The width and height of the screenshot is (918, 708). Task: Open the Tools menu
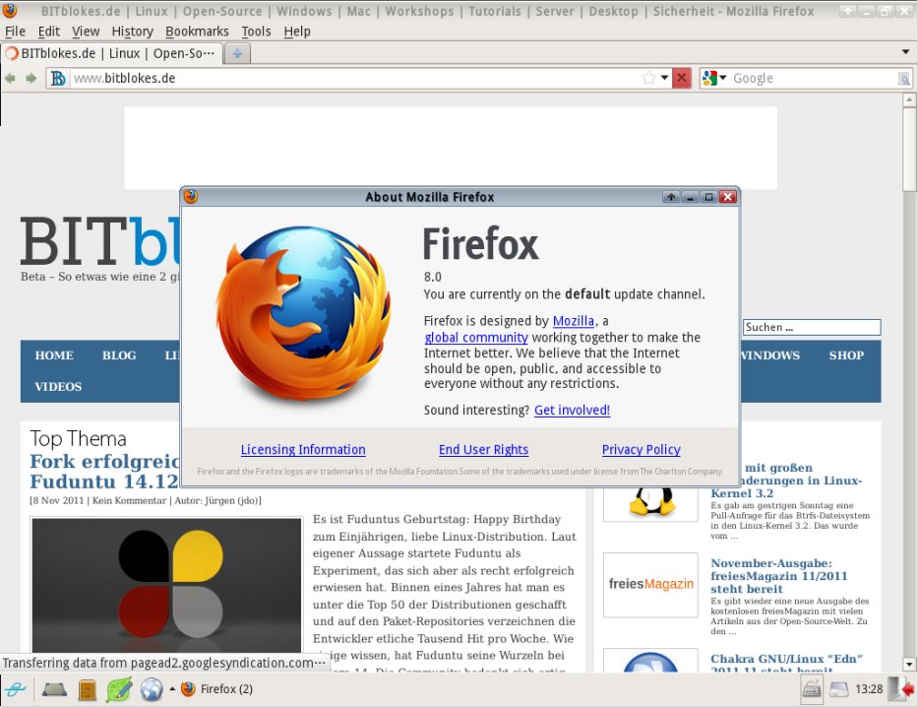[256, 32]
